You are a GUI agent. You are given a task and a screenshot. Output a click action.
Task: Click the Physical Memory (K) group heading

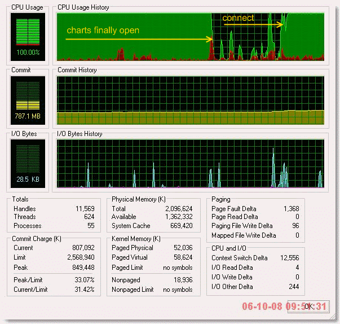pos(139,199)
